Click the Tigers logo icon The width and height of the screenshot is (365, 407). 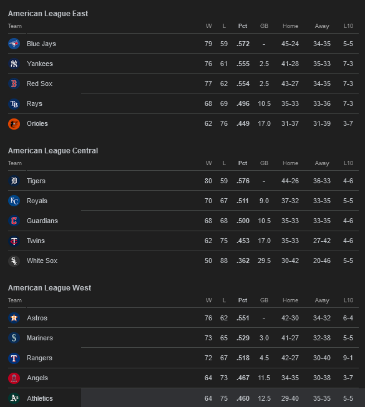coord(14,181)
